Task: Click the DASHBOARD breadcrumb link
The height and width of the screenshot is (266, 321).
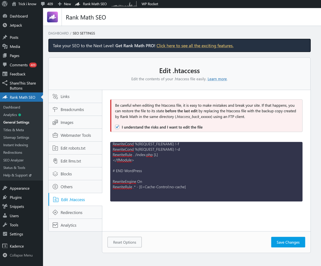Action: 58,33
